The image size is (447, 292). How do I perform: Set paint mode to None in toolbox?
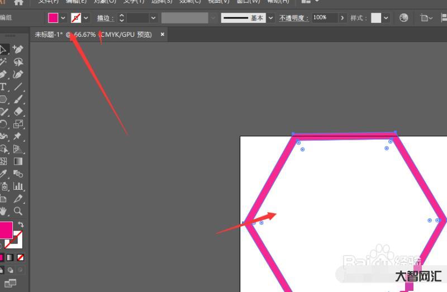click(x=21, y=258)
